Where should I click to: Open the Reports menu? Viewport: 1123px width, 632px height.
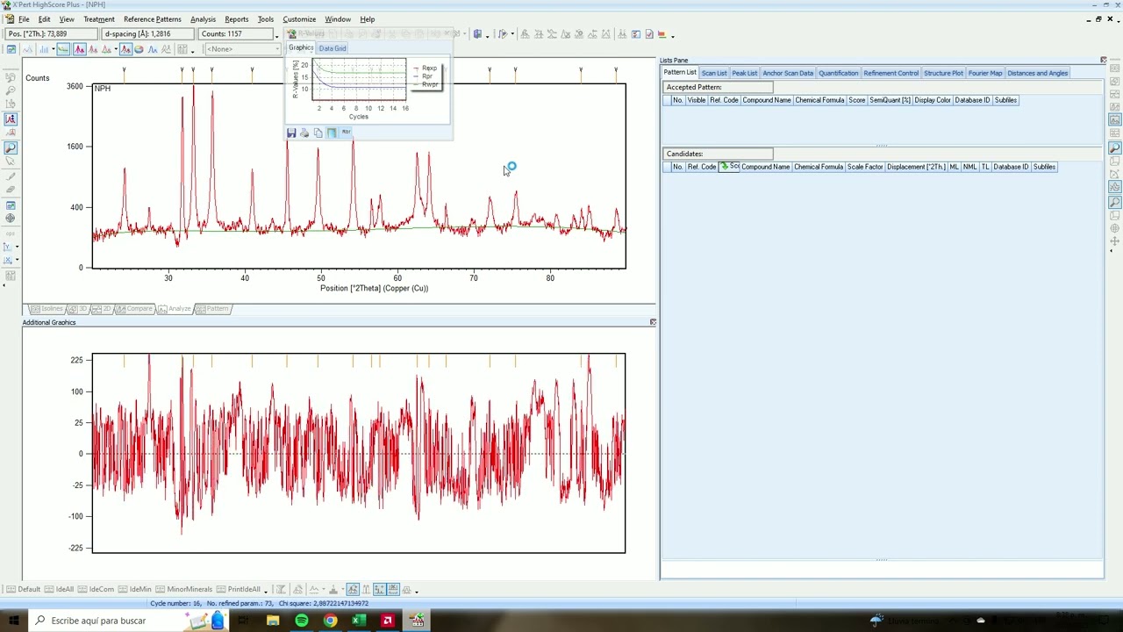coord(237,19)
